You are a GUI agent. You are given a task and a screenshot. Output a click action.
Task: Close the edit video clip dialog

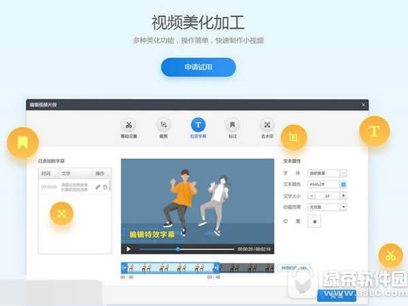(363, 105)
